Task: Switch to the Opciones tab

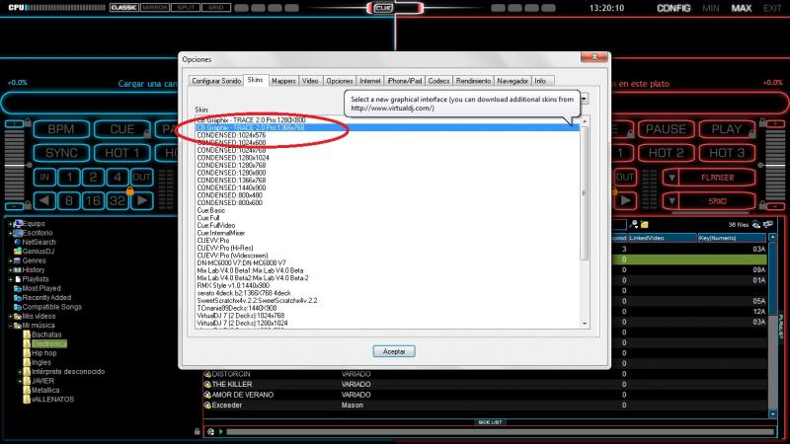Action: [340, 81]
